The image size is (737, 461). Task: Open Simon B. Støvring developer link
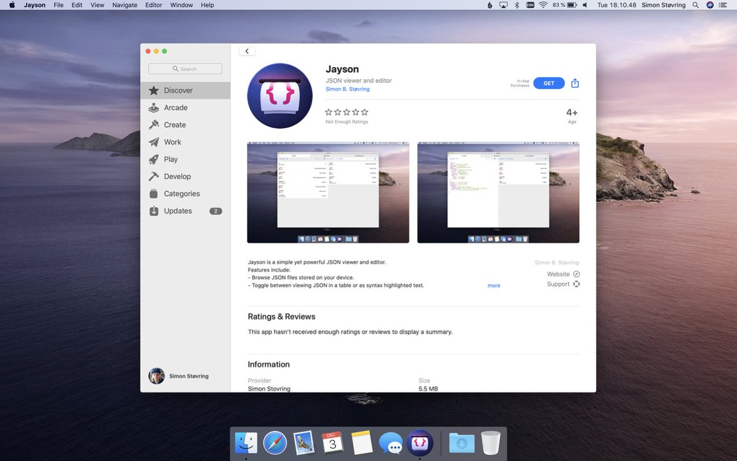(x=348, y=89)
